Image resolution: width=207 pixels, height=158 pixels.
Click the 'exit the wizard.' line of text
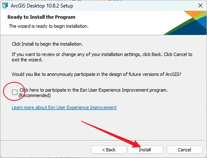tap(27, 60)
